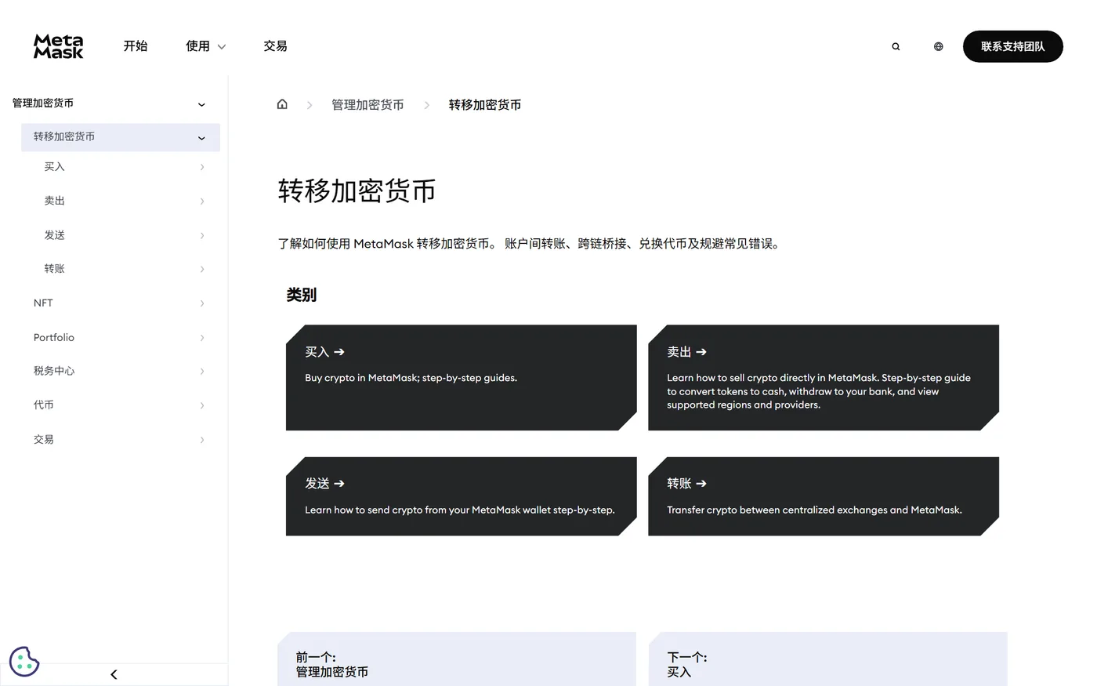
Task: Click the 转移加密货币 page heading
Action: coord(357,191)
